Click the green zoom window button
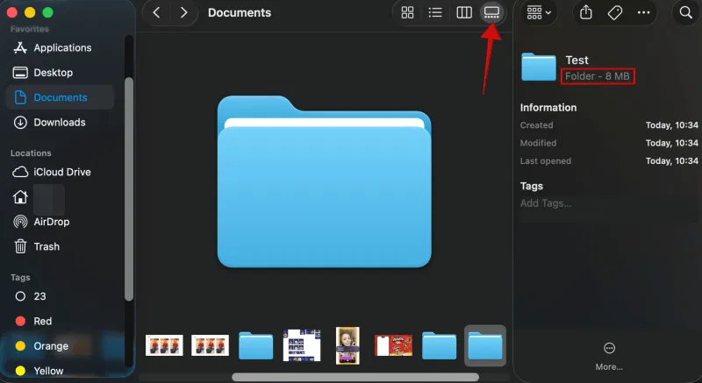The height and width of the screenshot is (383, 702). [48, 12]
